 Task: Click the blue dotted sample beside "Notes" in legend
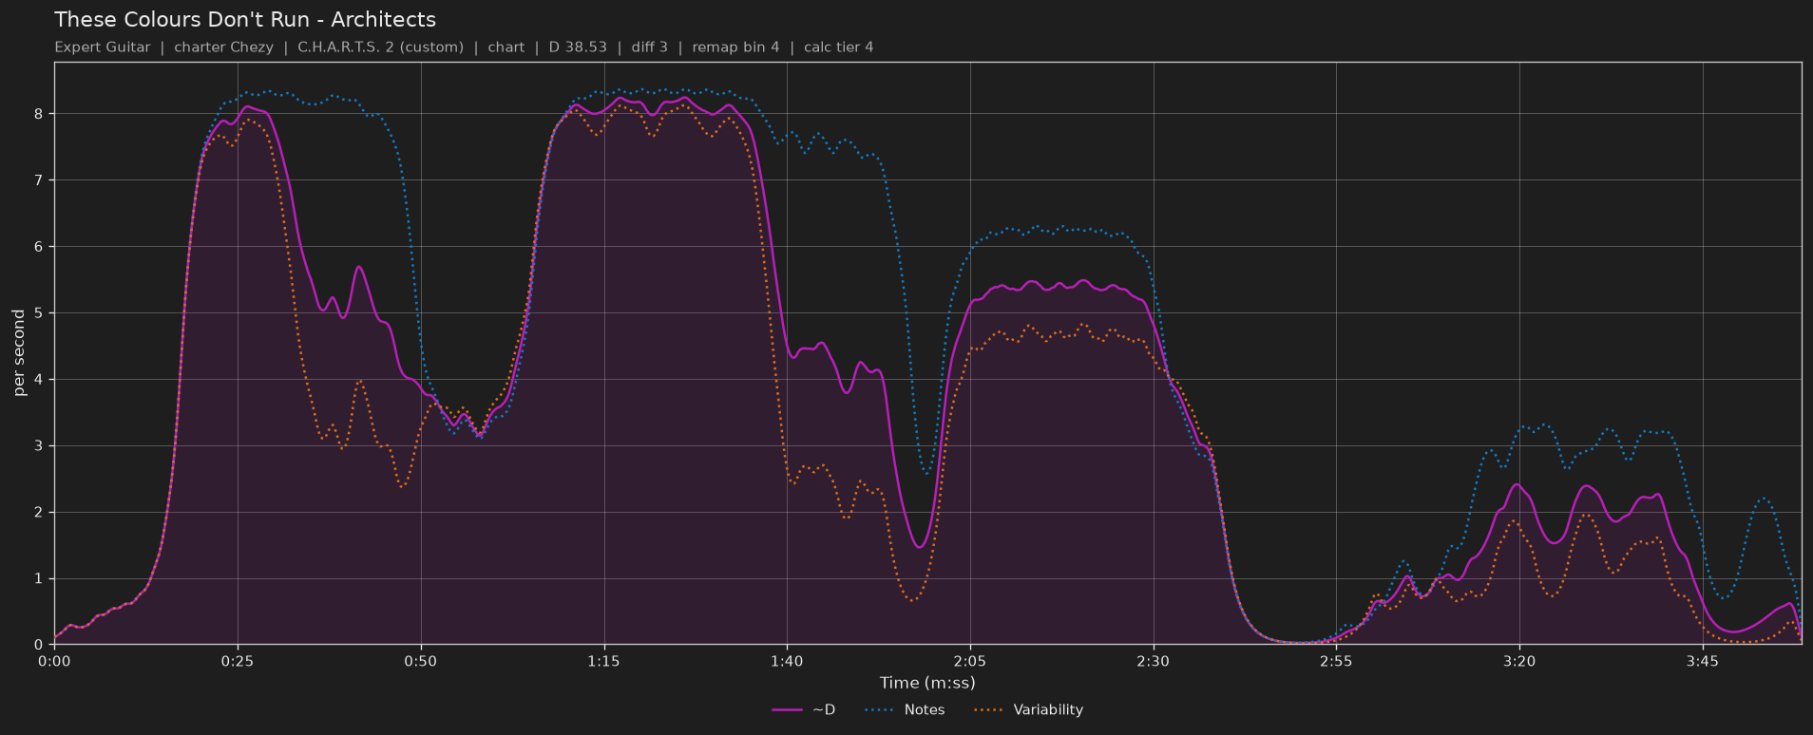tap(880, 710)
